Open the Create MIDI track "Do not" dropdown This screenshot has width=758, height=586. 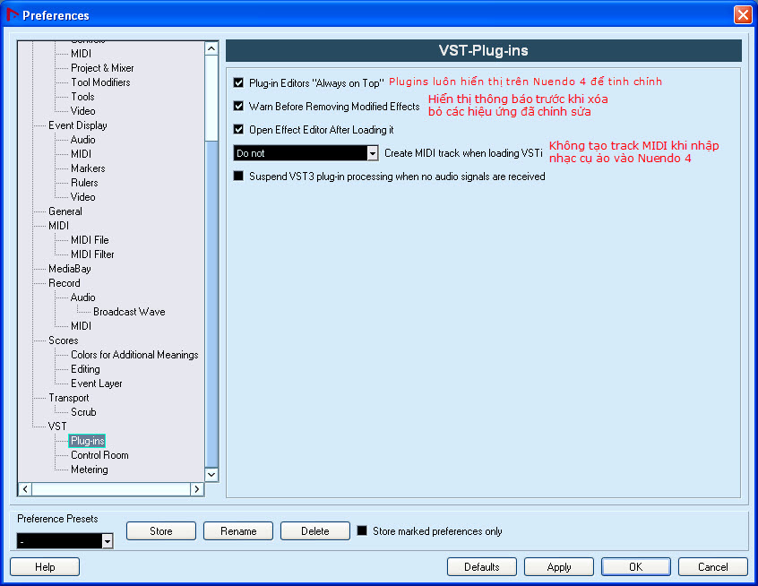point(306,153)
